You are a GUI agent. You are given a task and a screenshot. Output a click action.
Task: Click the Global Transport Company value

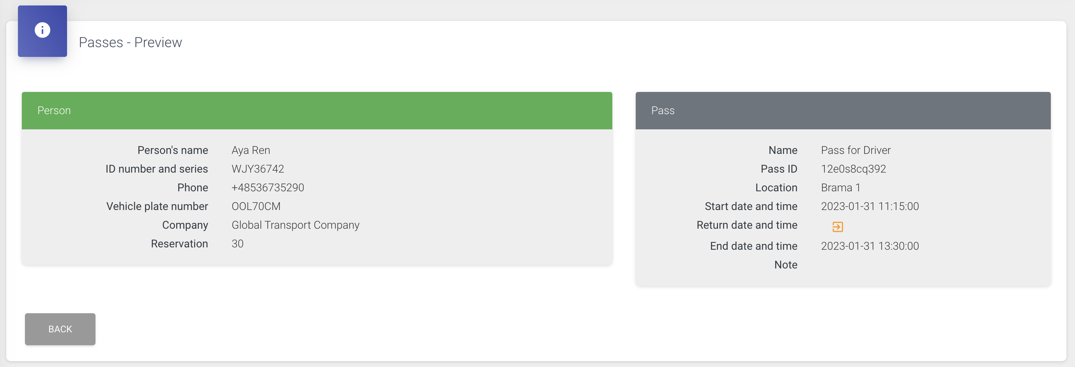(x=295, y=225)
